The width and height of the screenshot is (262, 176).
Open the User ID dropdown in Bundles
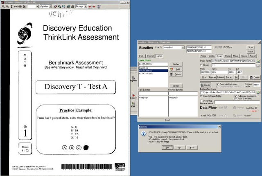coord(183,47)
